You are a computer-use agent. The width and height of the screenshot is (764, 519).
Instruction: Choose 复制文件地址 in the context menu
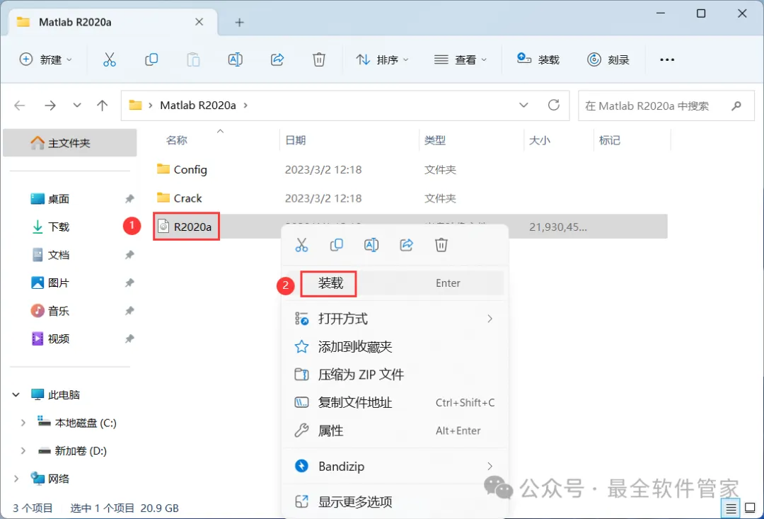pos(395,403)
